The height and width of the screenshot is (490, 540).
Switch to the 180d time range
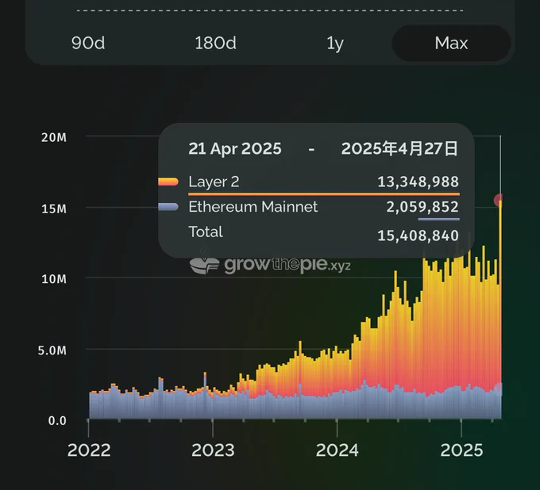click(x=215, y=44)
